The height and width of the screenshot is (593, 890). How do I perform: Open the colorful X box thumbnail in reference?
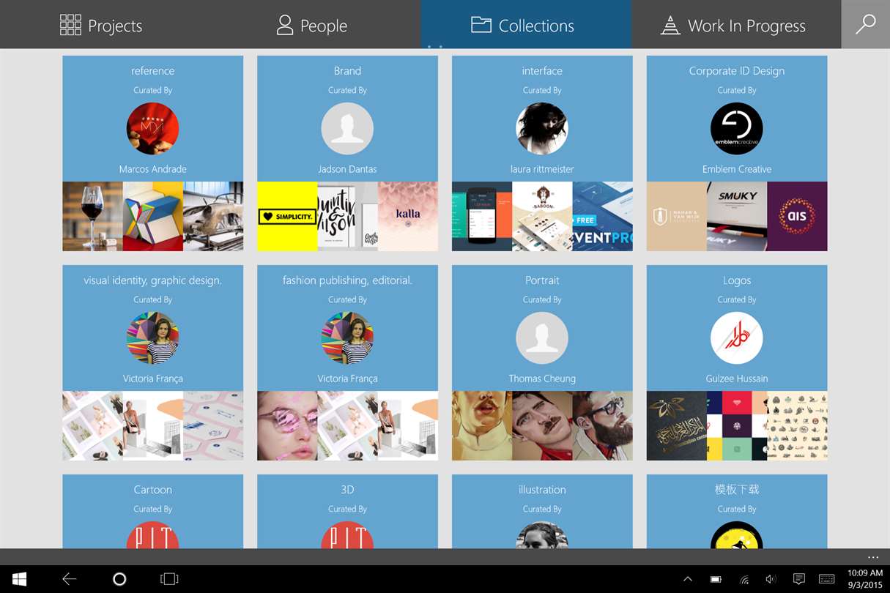(x=152, y=216)
